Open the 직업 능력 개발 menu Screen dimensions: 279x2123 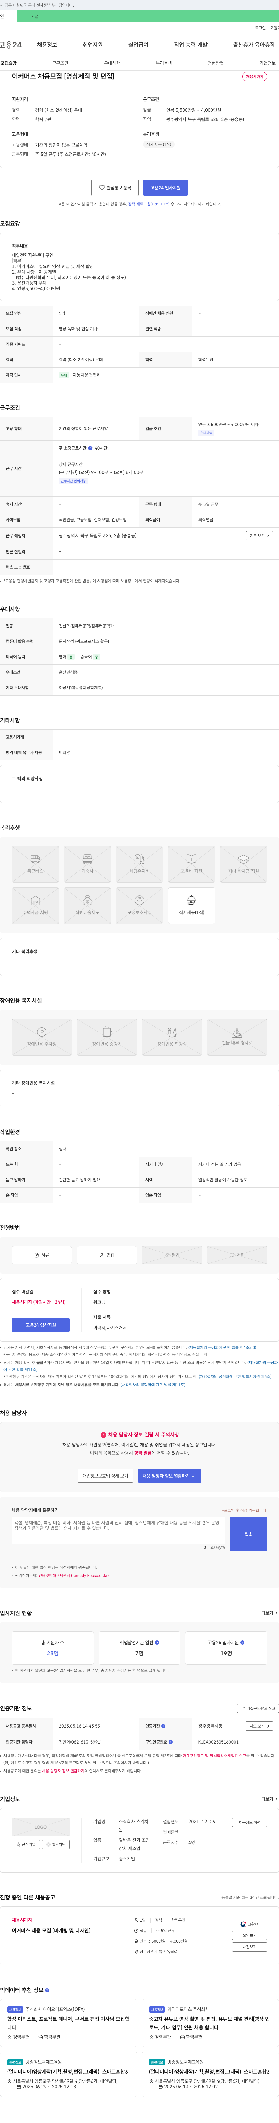[x=191, y=45]
